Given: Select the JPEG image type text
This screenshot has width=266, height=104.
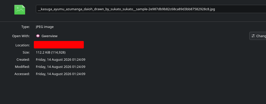Looking at the screenshot, I should (45, 27).
